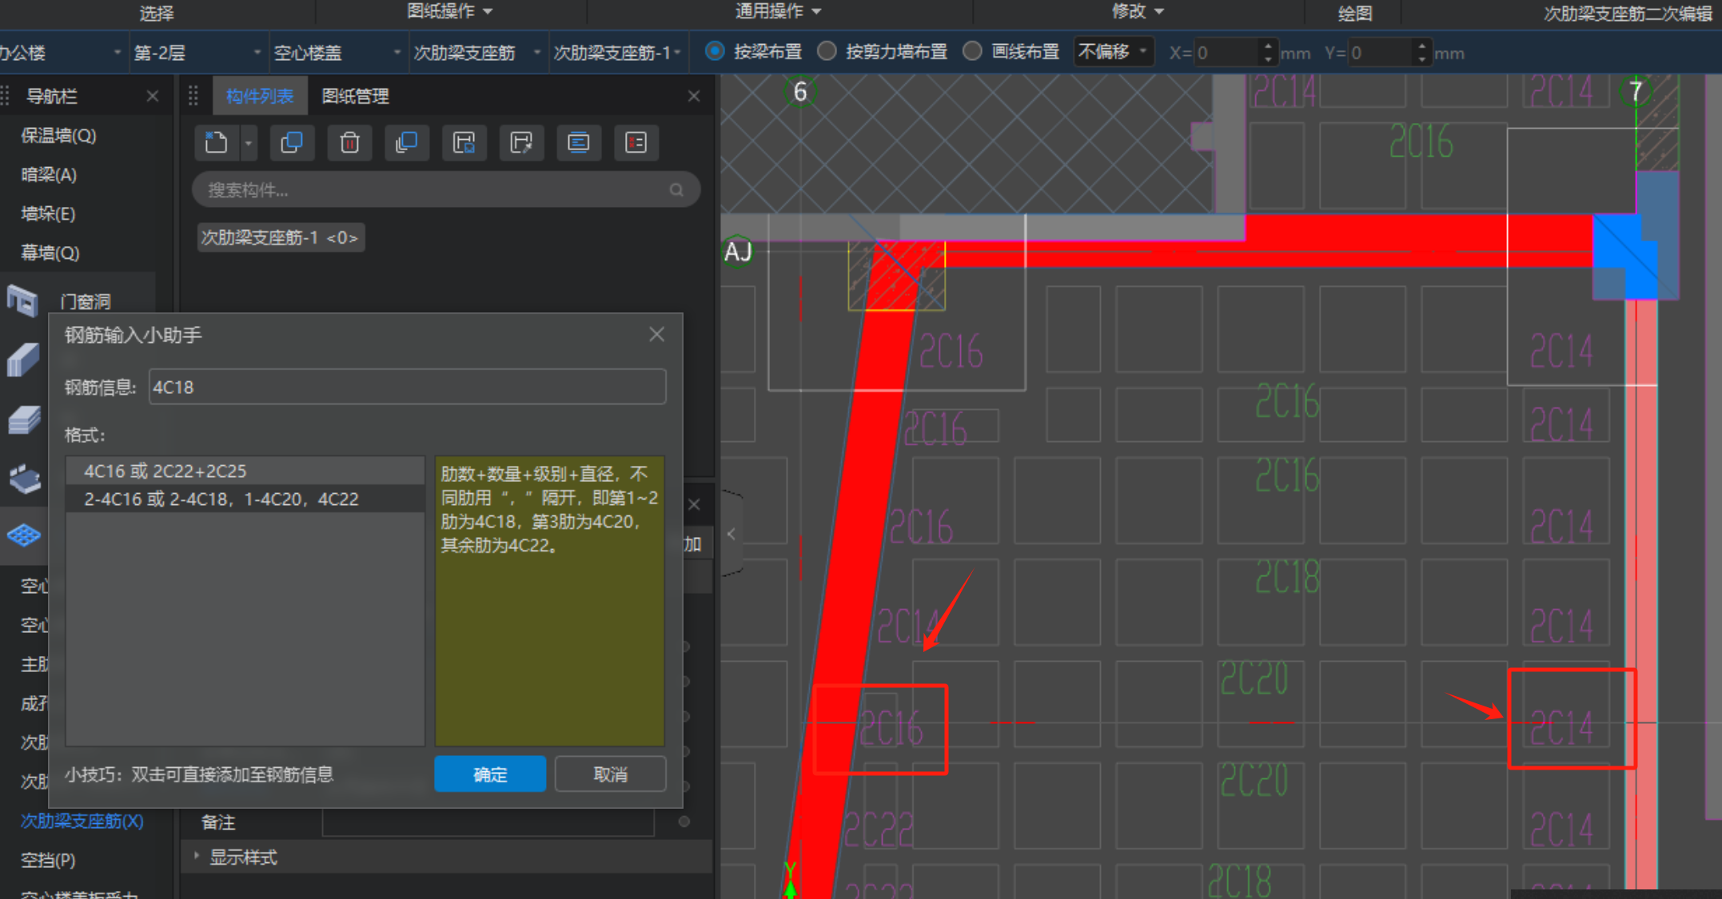Click the X offset input field

click(1226, 54)
